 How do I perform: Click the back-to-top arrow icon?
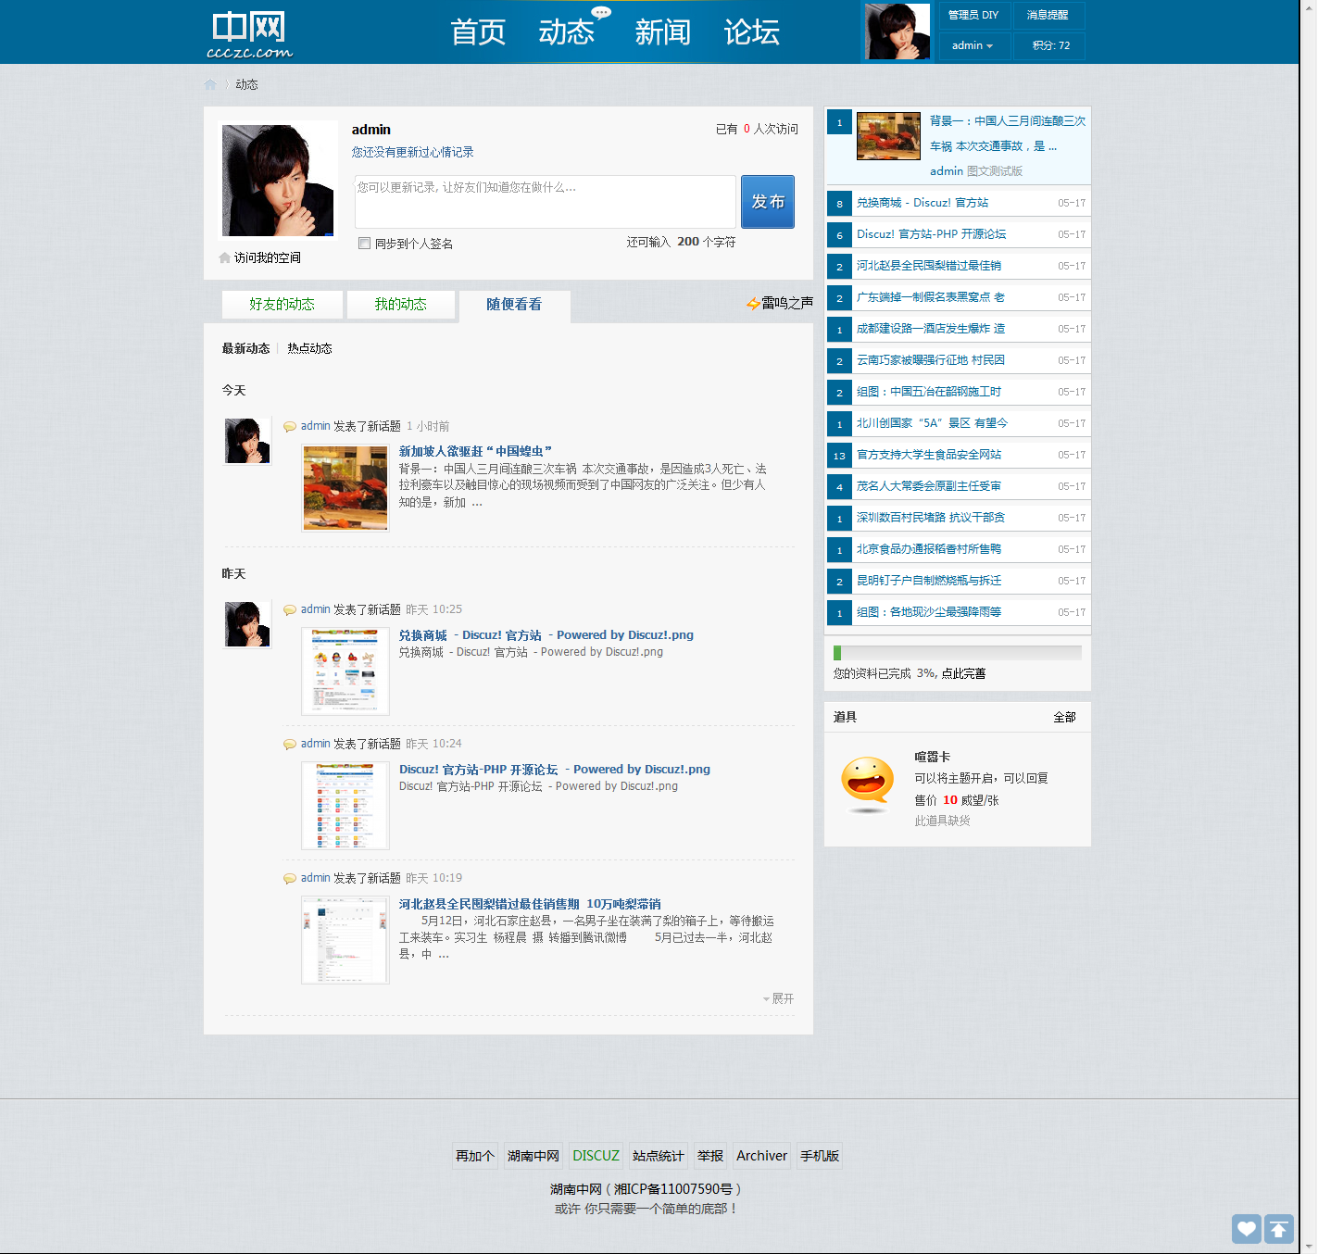(1279, 1229)
